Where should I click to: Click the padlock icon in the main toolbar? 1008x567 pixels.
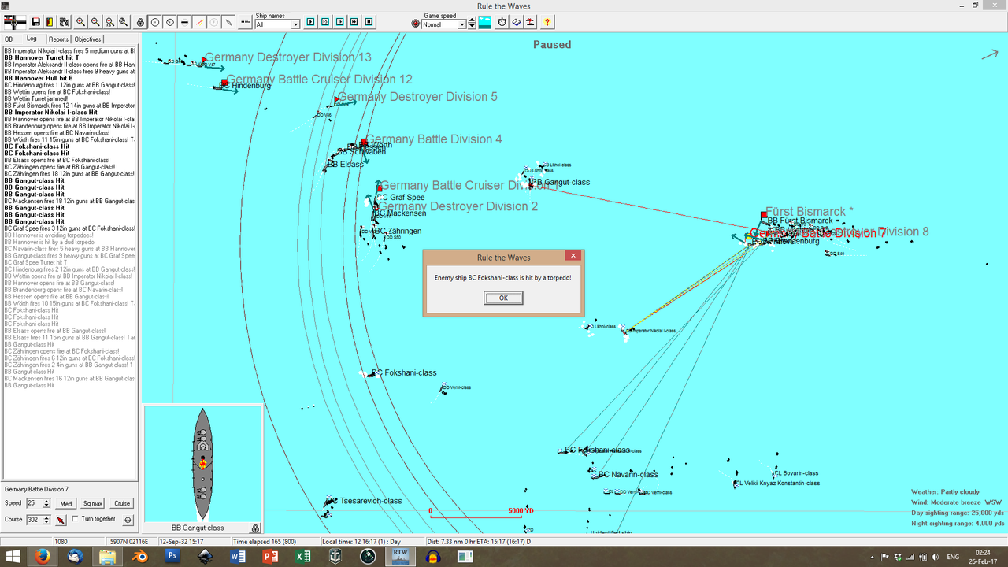point(140,21)
